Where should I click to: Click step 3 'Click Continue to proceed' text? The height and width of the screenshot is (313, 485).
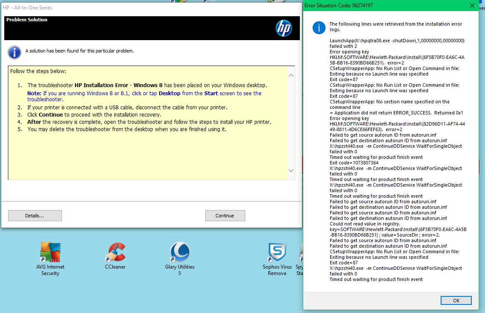tap(94, 114)
